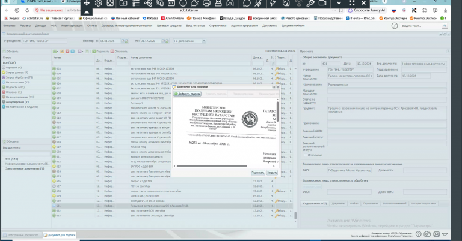Viewport: 462px width, 241px height.
Task: Click Добавить подпись in the dialog
Action: click(x=188, y=94)
